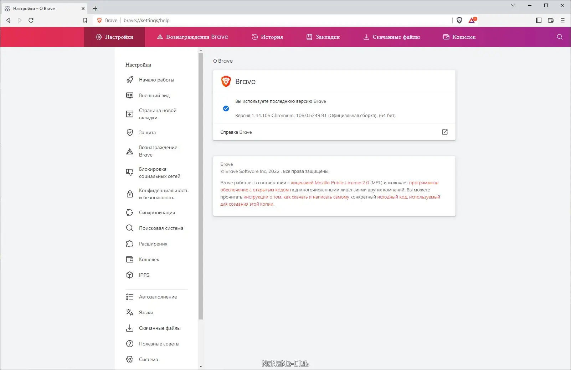Open the Скачанные файлы top tab
571x370 pixels.
391,37
